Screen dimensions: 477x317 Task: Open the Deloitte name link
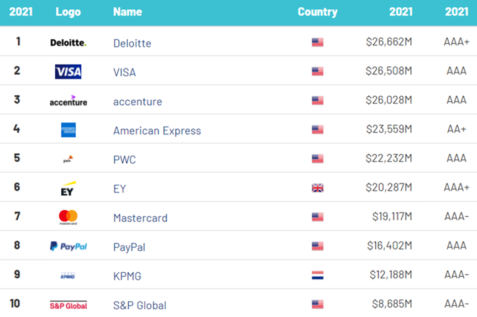click(x=132, y=43)
